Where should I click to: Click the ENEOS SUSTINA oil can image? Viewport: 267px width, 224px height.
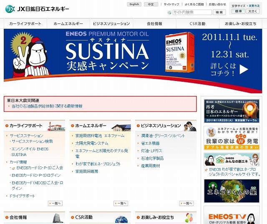pos(180,53)
